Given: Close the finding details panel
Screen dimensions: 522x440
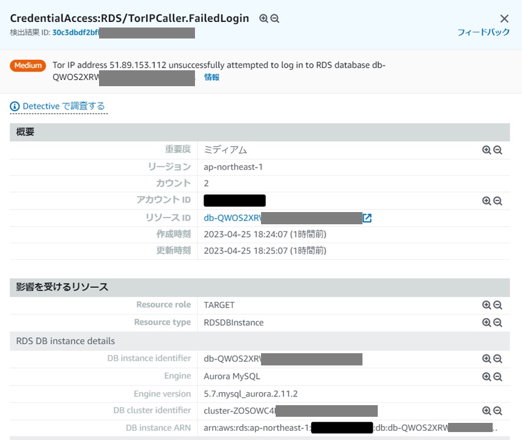Looking at the screenshot, I should (504, 18).
